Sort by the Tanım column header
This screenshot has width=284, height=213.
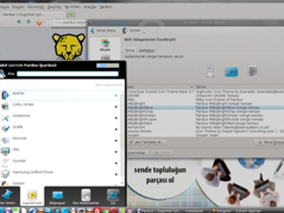point(240,87)
